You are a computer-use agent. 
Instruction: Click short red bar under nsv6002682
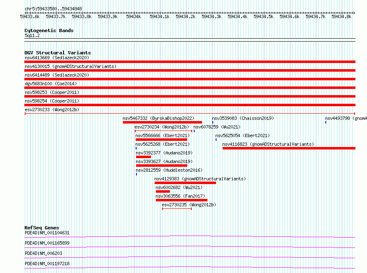[x=163, y=191]
